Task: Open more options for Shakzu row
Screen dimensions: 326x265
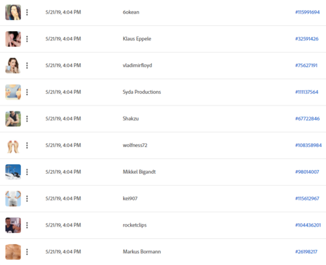Action: [x=27, y=119]
